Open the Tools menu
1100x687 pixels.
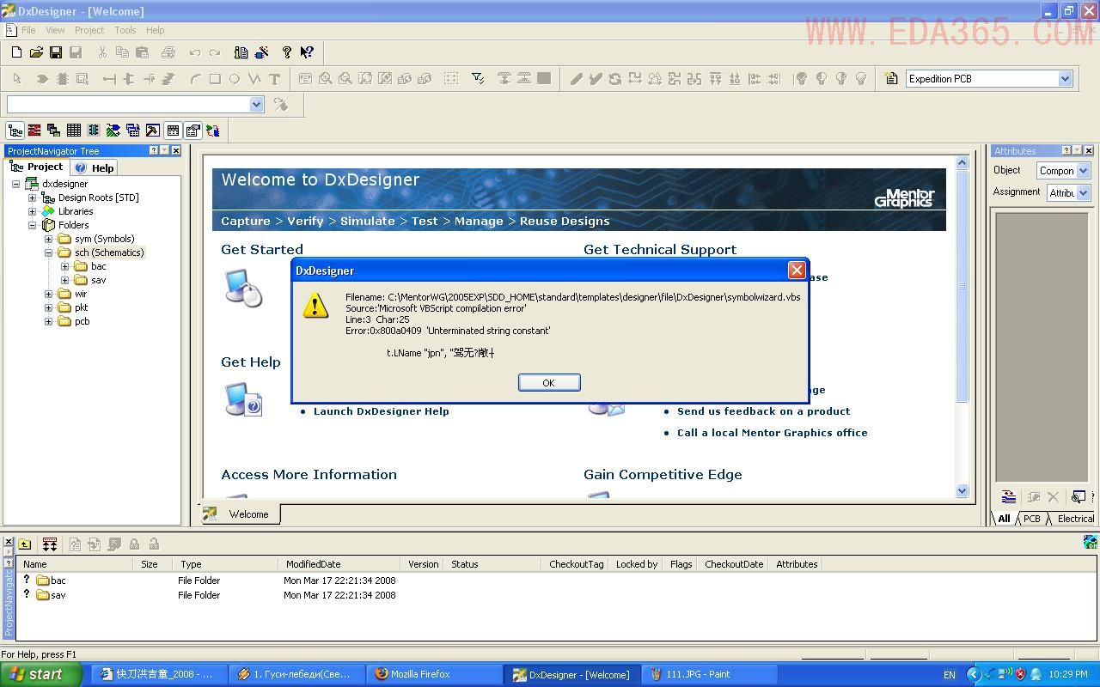125,30
